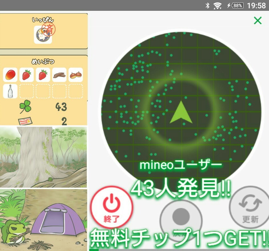Select the mango in めいぶつ

(10, 75)
